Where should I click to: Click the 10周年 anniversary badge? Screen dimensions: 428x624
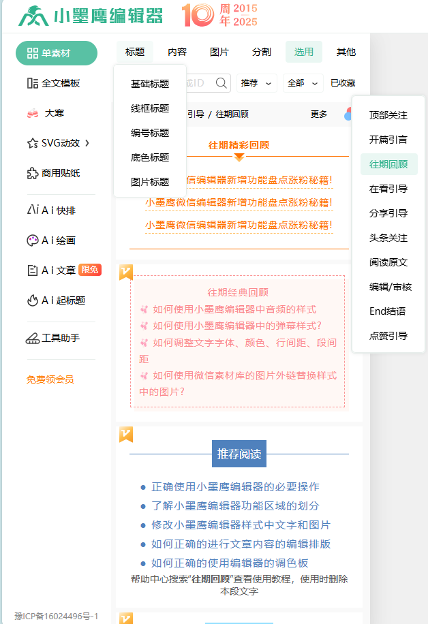pyautogui.click(x=219, y=15)
